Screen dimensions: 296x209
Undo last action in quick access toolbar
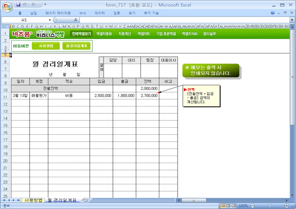coord(24,4)
